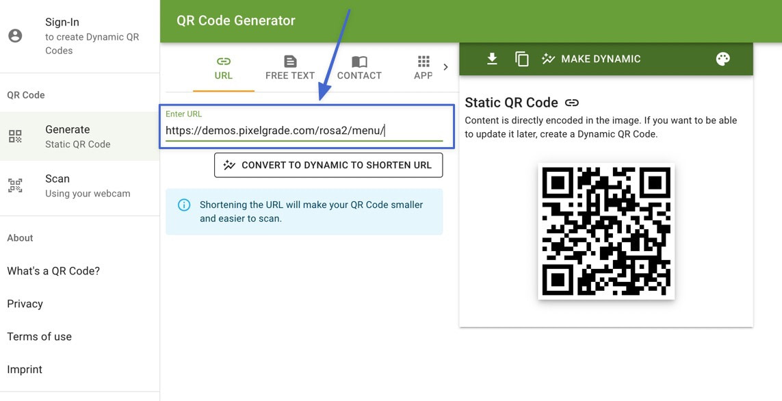
Task: Click the info icon in the shortening tip
Action: (x=183, y=203)
